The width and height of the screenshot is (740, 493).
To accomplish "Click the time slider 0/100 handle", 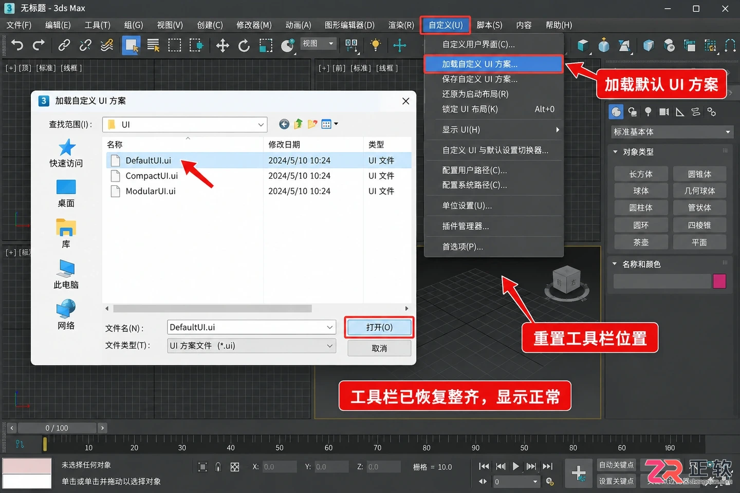I will point(57,428).
